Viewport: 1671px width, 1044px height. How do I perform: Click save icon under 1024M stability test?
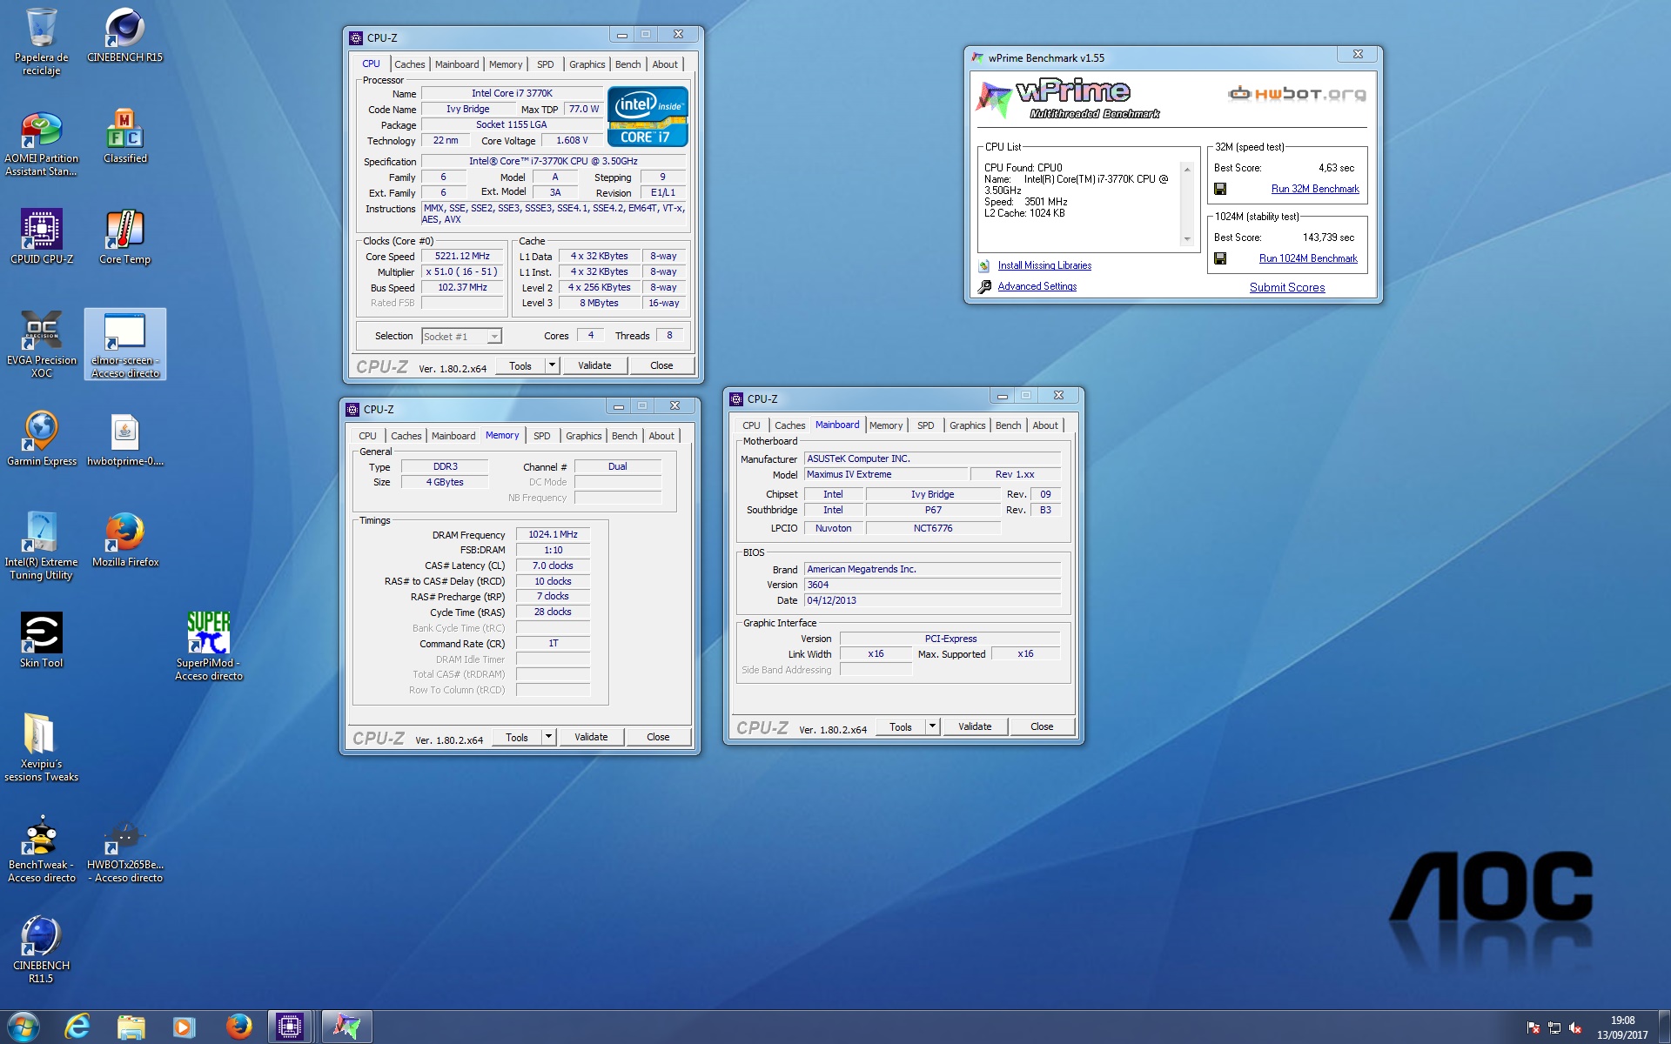click(x=1220, y=258)
